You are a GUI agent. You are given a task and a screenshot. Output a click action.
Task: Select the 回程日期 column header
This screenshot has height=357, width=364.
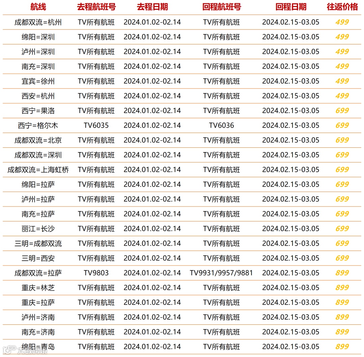291,7
